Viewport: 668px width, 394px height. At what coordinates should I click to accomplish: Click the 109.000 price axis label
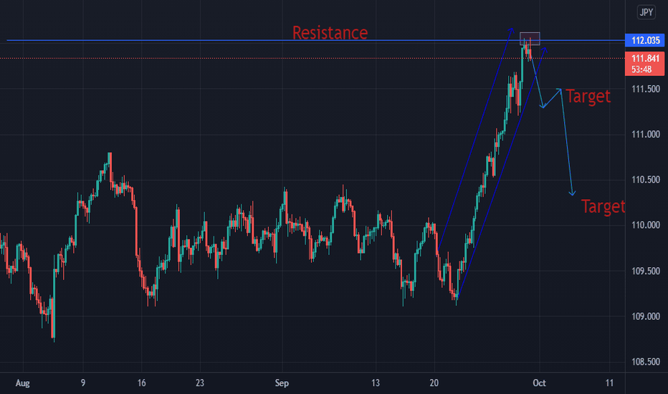point(645,317)
